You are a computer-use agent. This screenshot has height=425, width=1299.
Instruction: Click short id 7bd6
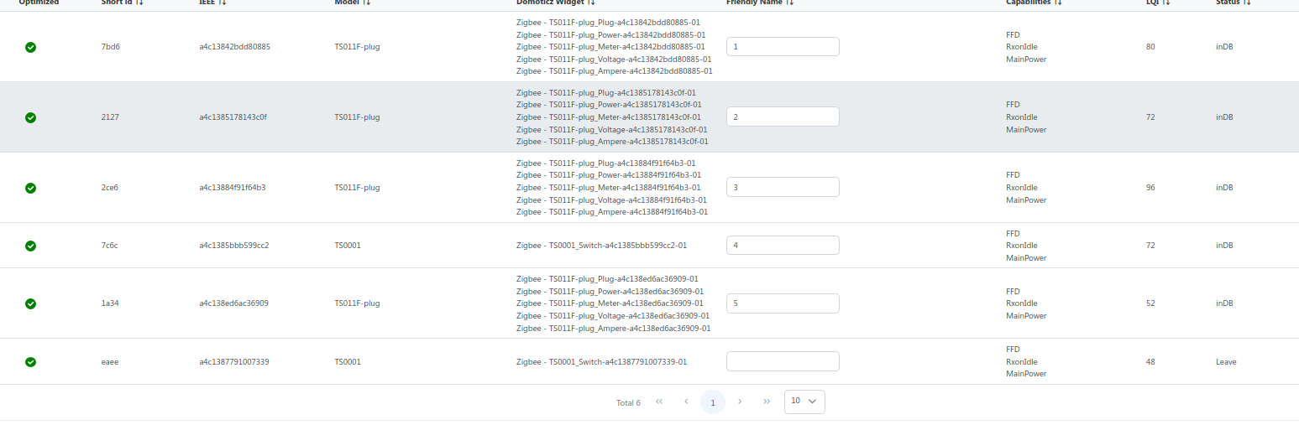pos(111,47)
